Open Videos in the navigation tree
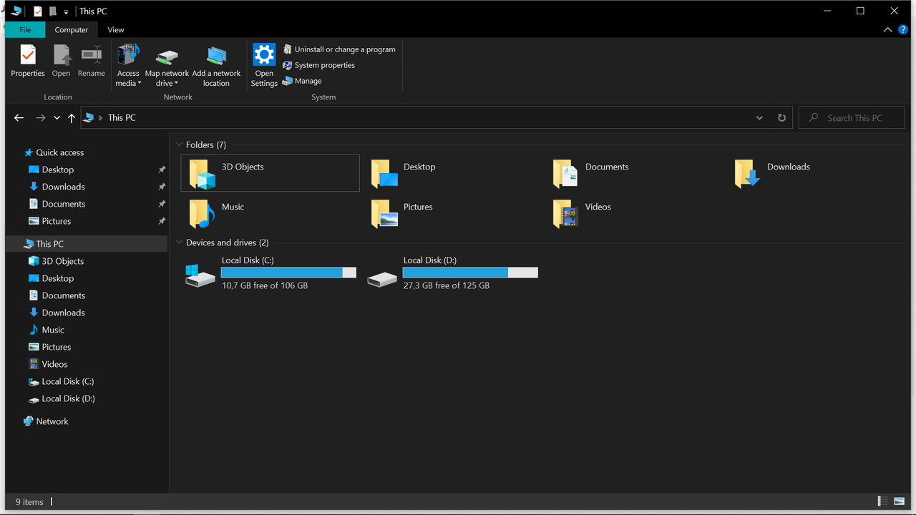Screen dimensions: 916x515 [54, 364]
